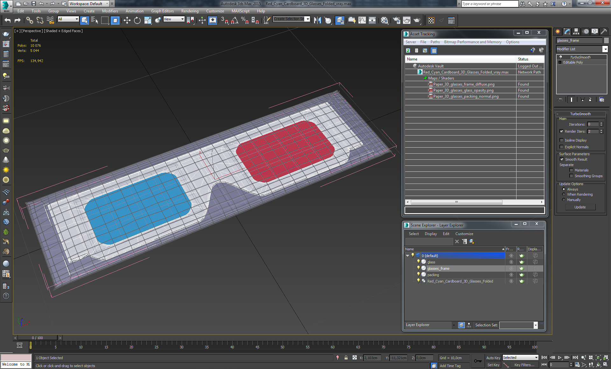Switch Asset Tracking to table view
611x369 pixels.
(434, 51)
